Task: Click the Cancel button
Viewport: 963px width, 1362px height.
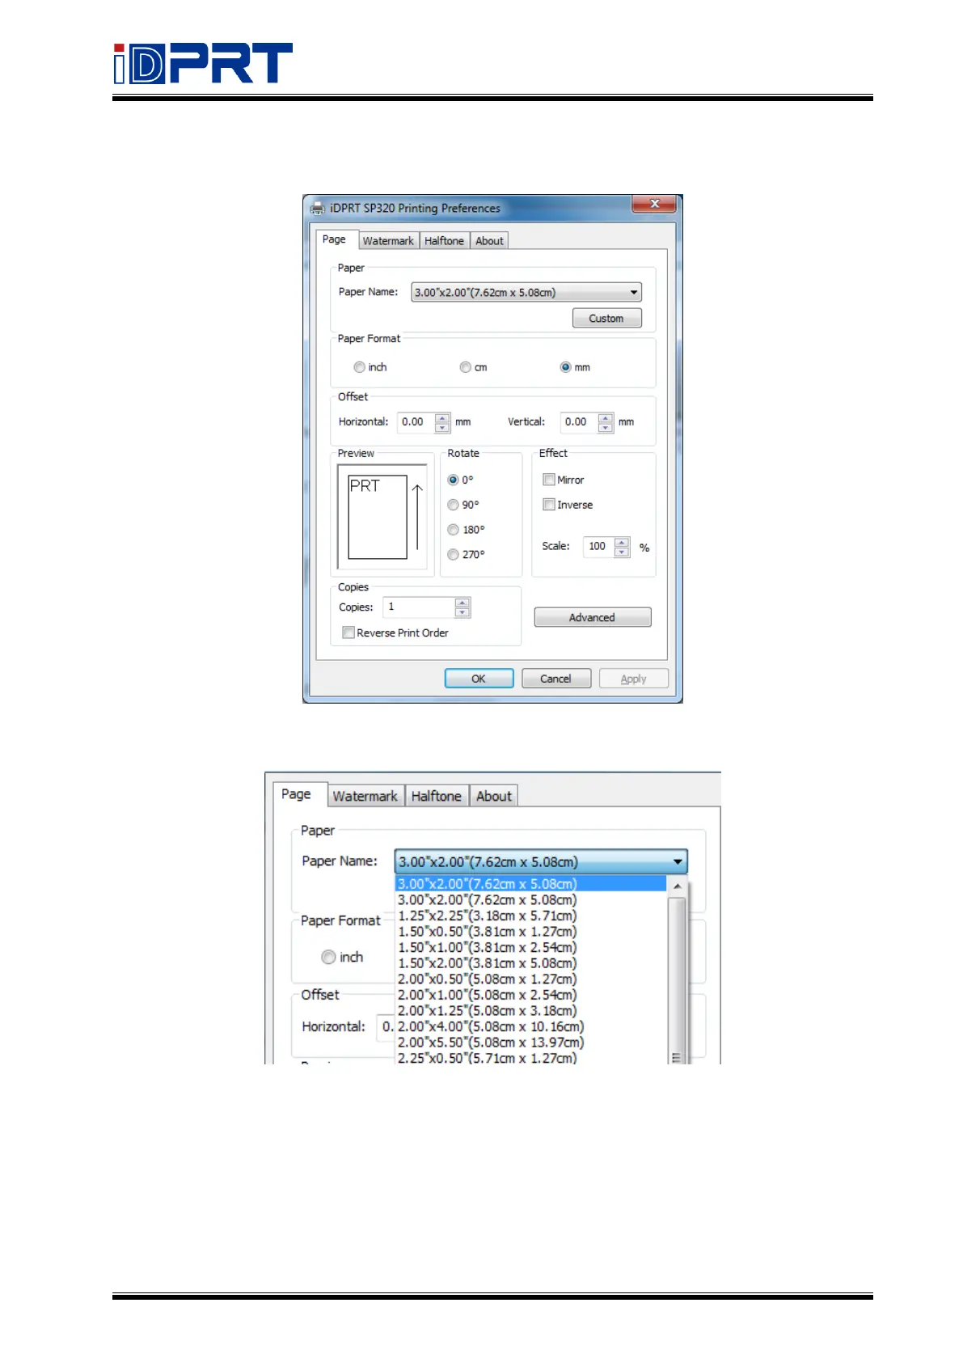Action: 555,679
